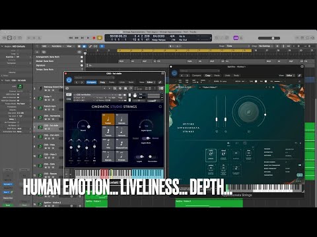Click the Kontakt settings gear icon

coord(120,88)
